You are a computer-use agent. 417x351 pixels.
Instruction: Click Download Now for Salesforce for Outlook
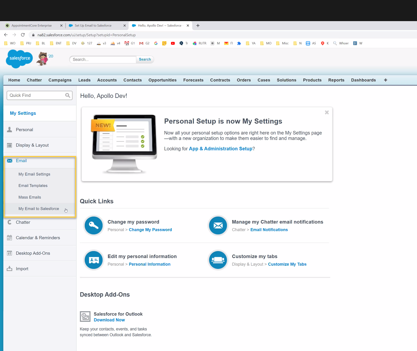point(109,320)
